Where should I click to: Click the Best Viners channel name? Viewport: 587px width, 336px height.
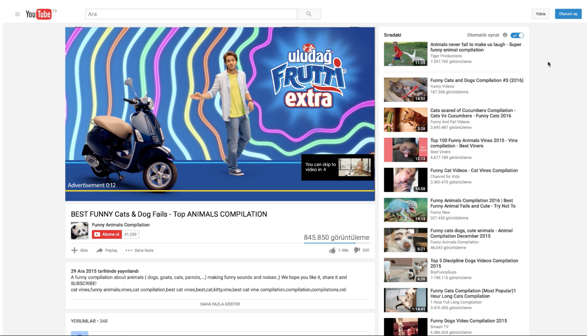pos(440,152)
